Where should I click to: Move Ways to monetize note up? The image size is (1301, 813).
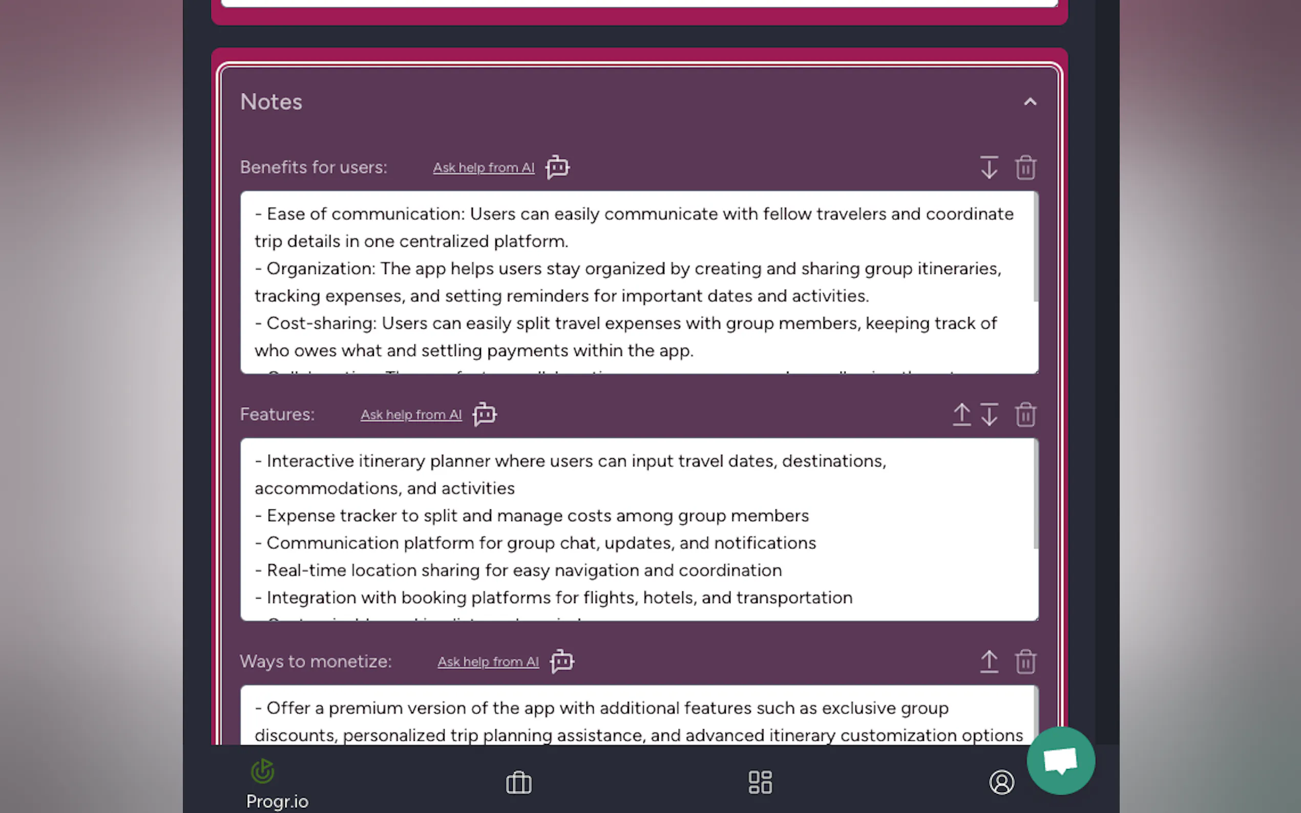coord(989,661)
